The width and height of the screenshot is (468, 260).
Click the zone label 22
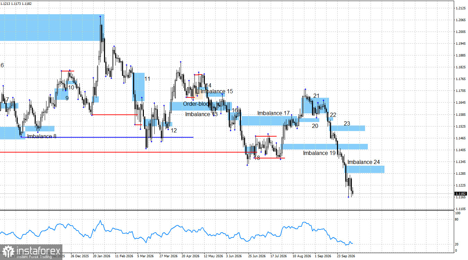333,115
